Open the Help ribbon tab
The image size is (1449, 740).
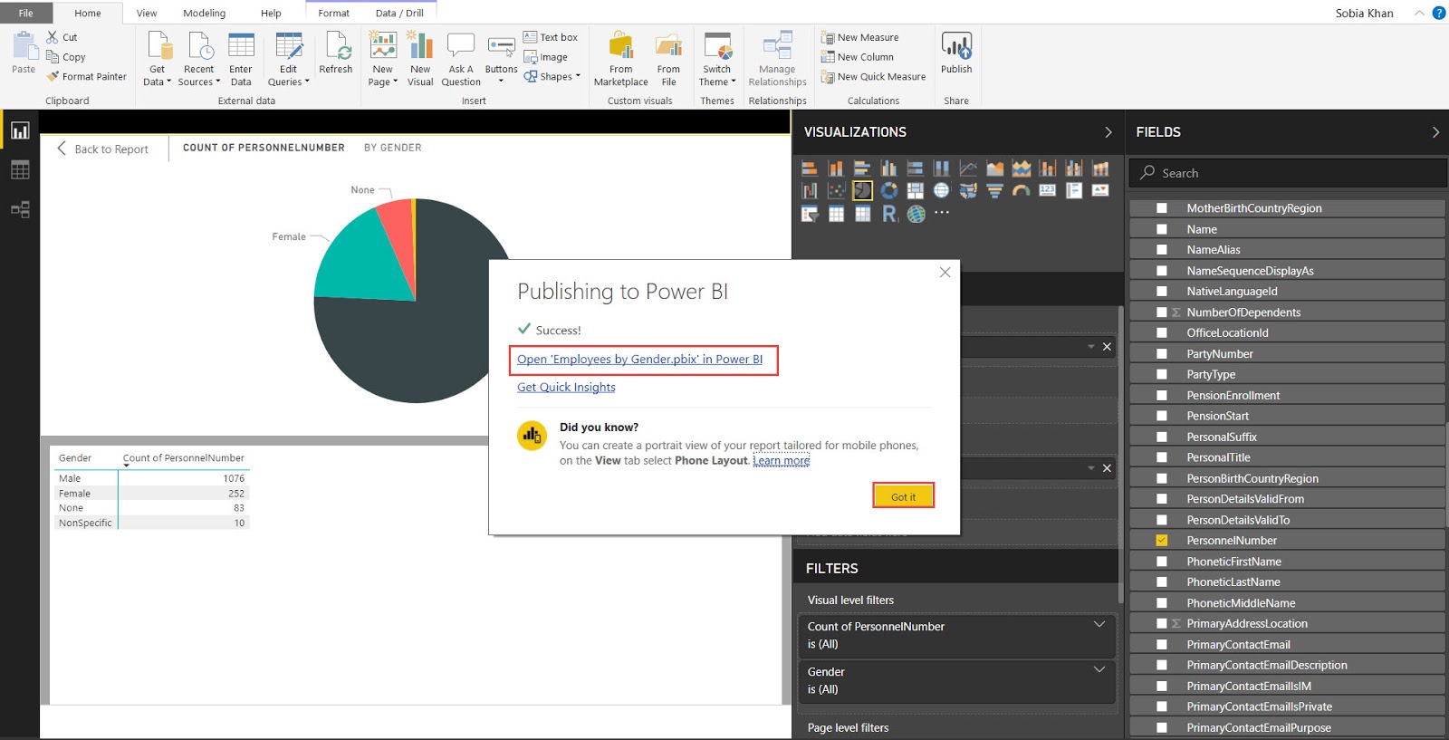(x=271, y=13)
